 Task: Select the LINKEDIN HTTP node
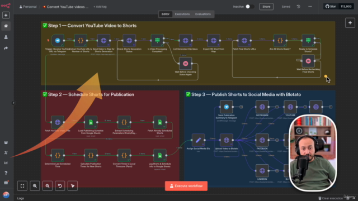262,171
